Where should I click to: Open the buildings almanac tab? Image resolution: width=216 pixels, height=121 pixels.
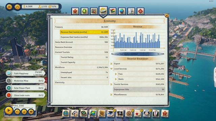point(131,11)
